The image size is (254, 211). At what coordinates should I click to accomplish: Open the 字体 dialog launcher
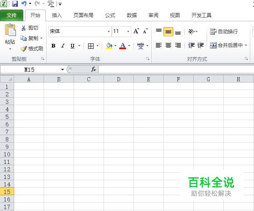tap(148, 59)
